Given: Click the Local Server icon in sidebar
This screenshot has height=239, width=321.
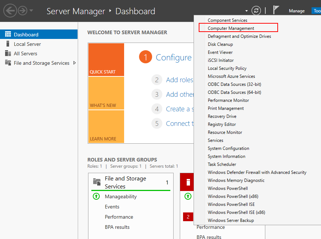Looking at the screenshot, I should pyautogui.click(x=8, y=44).
